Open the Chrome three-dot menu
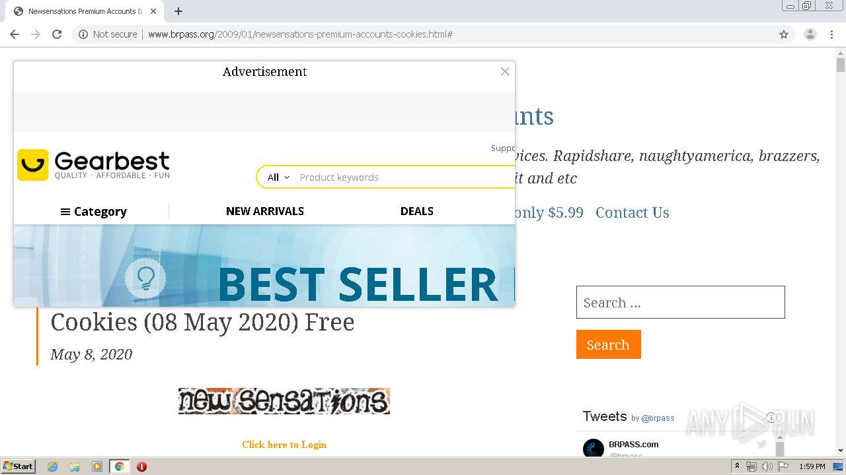The width and height of the screenshot is (846, 475). [x=832, y=34]
